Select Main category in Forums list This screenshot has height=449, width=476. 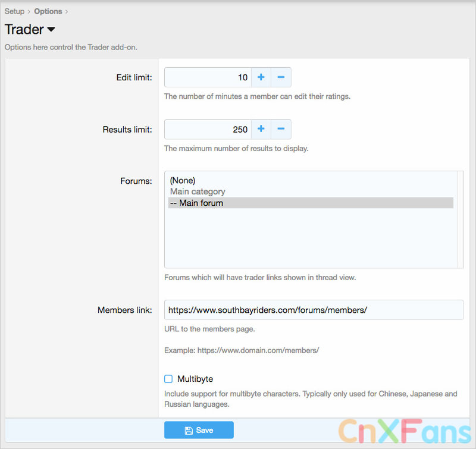tap(198, 191)
